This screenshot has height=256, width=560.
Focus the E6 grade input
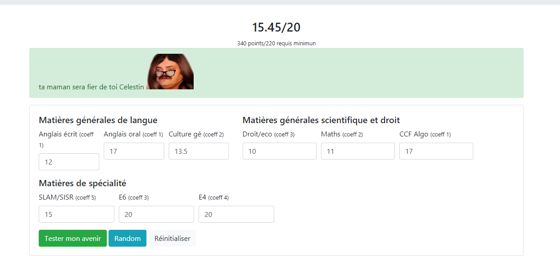click(156, 214)
